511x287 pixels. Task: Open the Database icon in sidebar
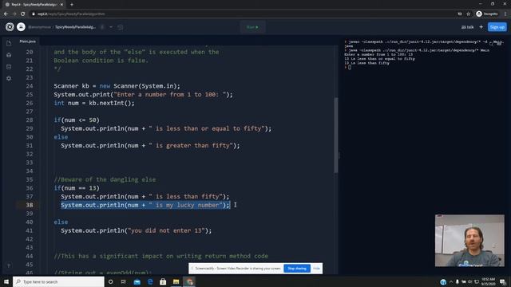9,67
